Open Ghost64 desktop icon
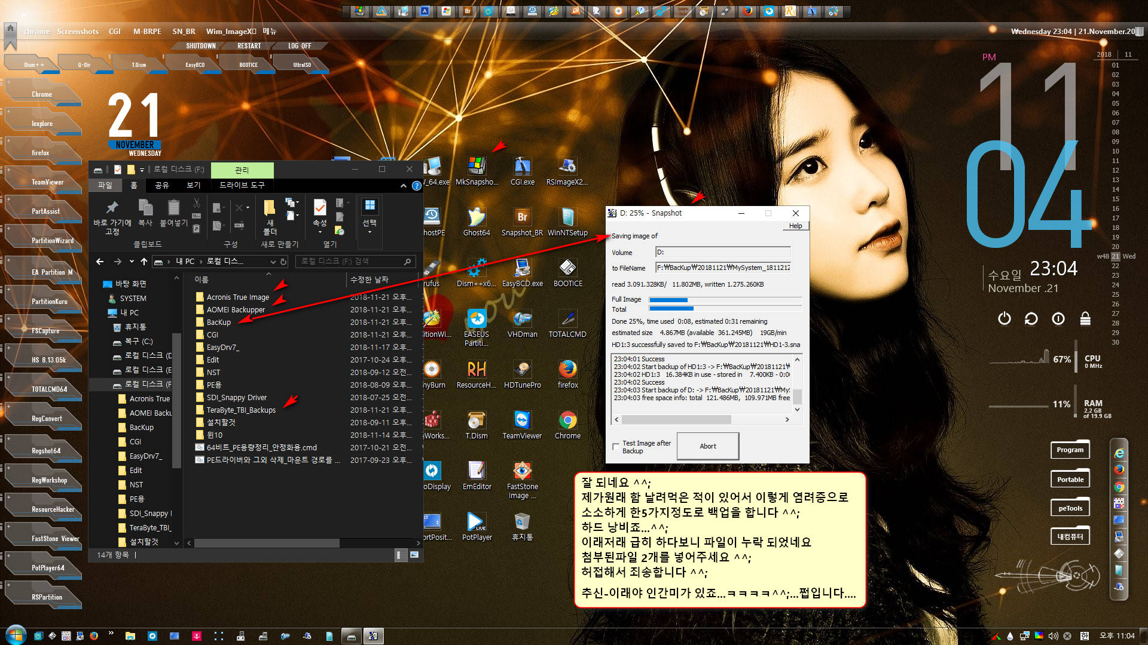Image resolution: width=1148 pixels, height=645 pixels. (477, 222)
